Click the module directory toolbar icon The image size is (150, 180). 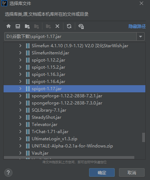click(x=36, y=26)
